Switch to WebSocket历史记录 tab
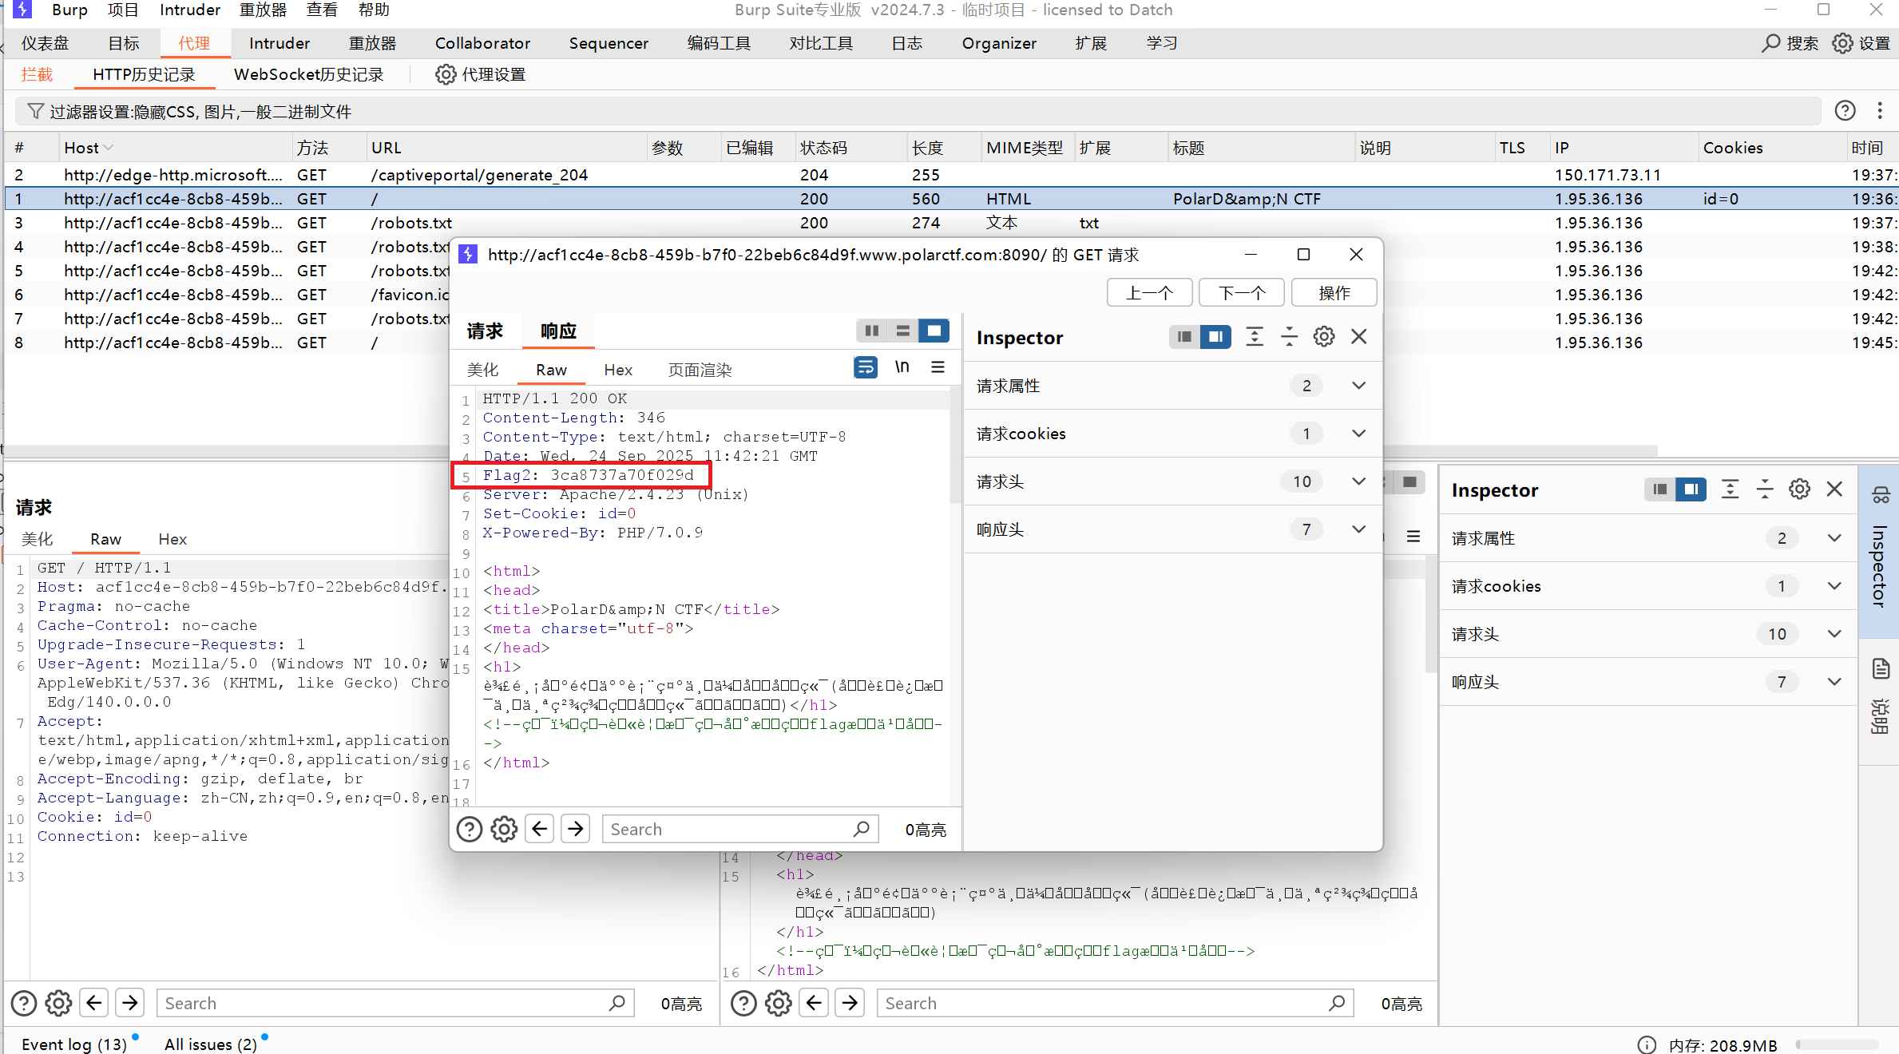1899x1054 pixels. tap(308, 74)
